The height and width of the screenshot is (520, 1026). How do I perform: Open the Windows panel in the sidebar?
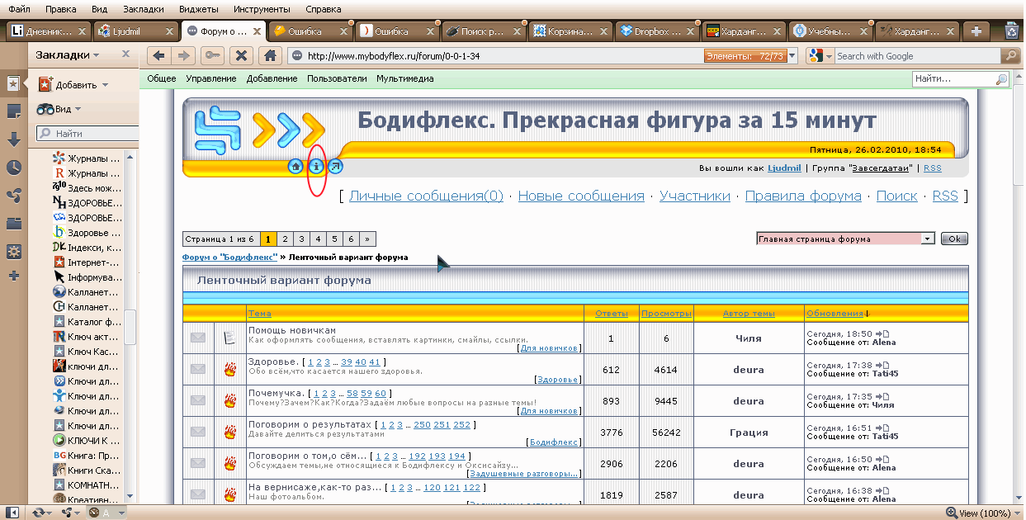(x=14, y=223)
